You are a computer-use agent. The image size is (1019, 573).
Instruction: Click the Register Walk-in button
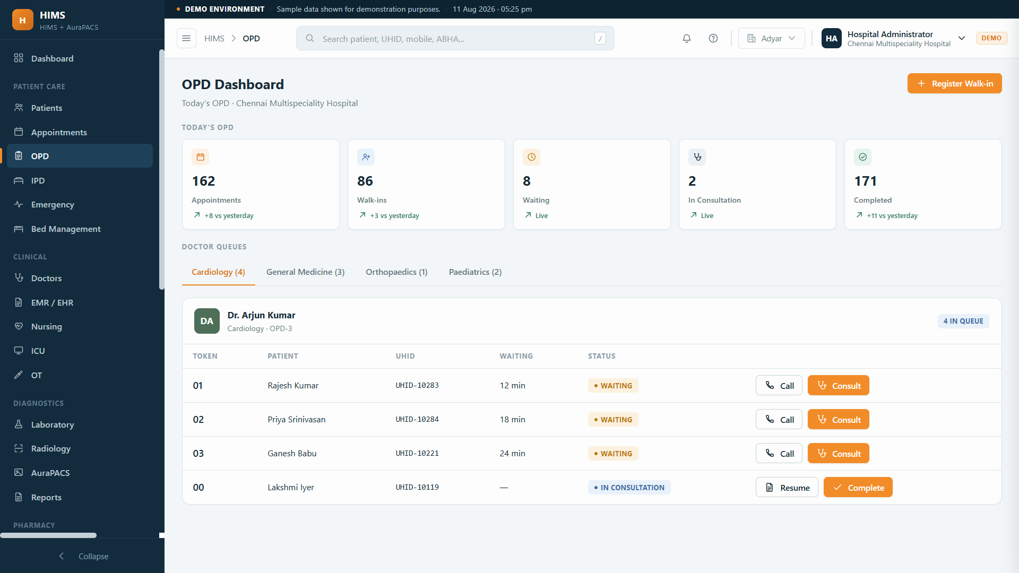coord(954,83)
